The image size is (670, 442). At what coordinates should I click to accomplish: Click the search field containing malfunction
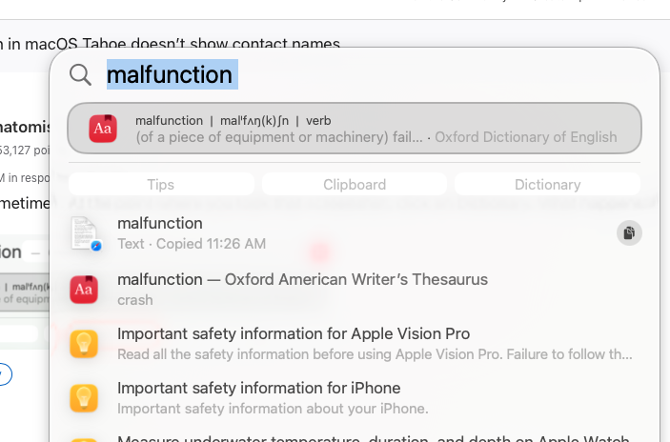pos(381,75)
